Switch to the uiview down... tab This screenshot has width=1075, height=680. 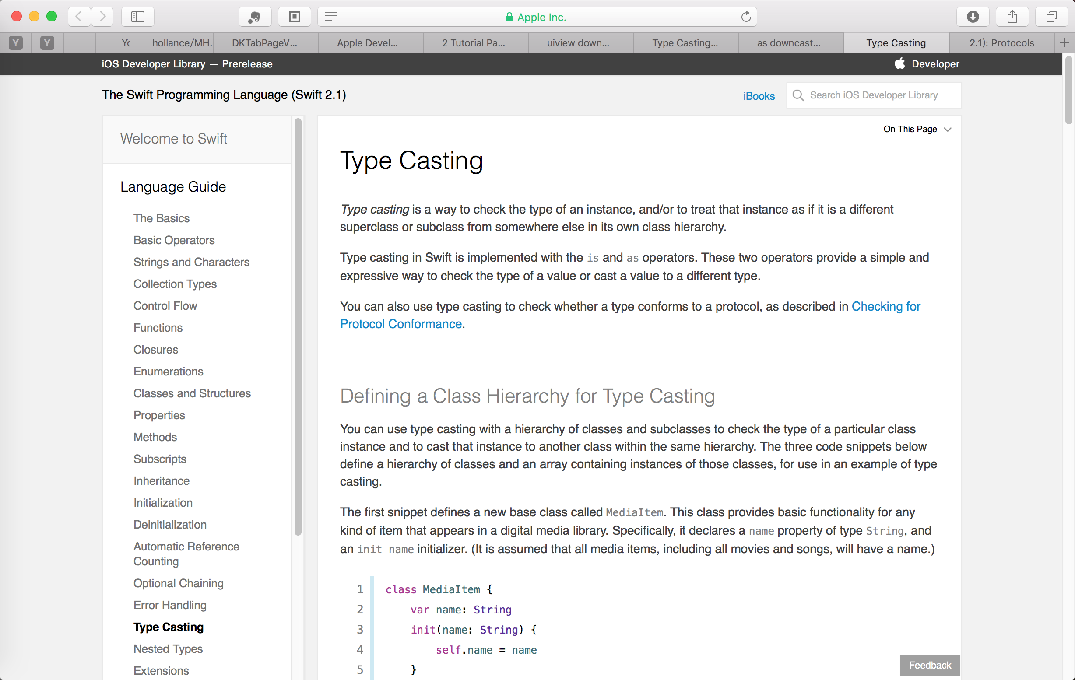(x=578, y=43)
